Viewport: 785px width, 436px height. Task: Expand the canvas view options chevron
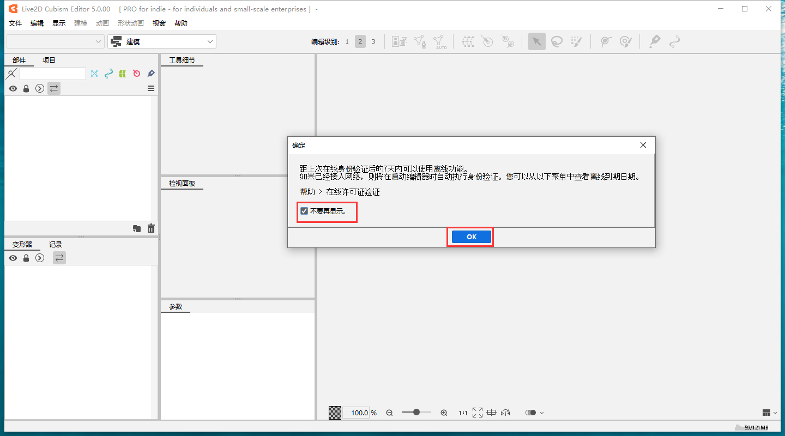tap(542, 413)
